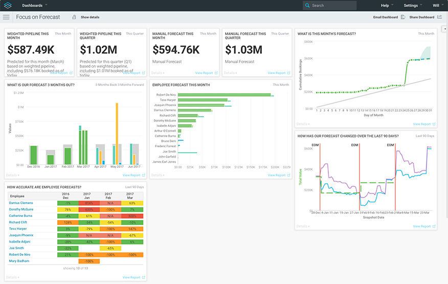Viewport: 448px width, 284px height.
Task: Collapse the right side panel arrow
Action: pos(444,29)
